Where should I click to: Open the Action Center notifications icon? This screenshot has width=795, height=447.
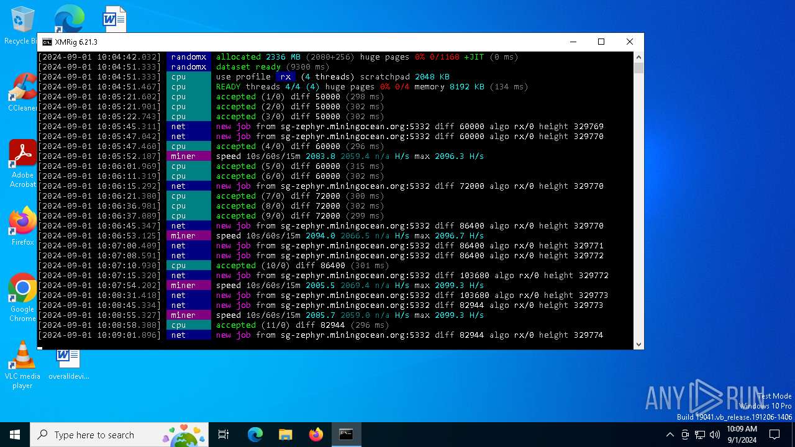click(x=775, y=435)
